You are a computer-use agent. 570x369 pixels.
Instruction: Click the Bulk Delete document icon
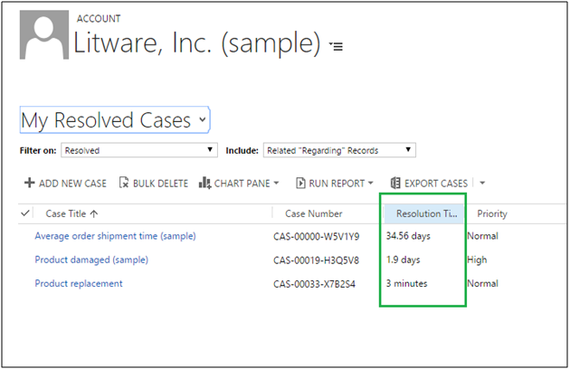point(124,183)
